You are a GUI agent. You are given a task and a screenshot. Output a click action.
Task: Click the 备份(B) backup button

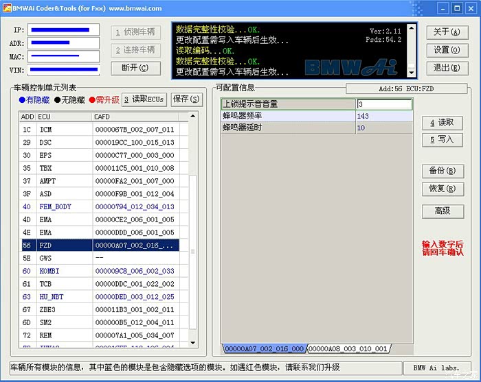point(443,171)
